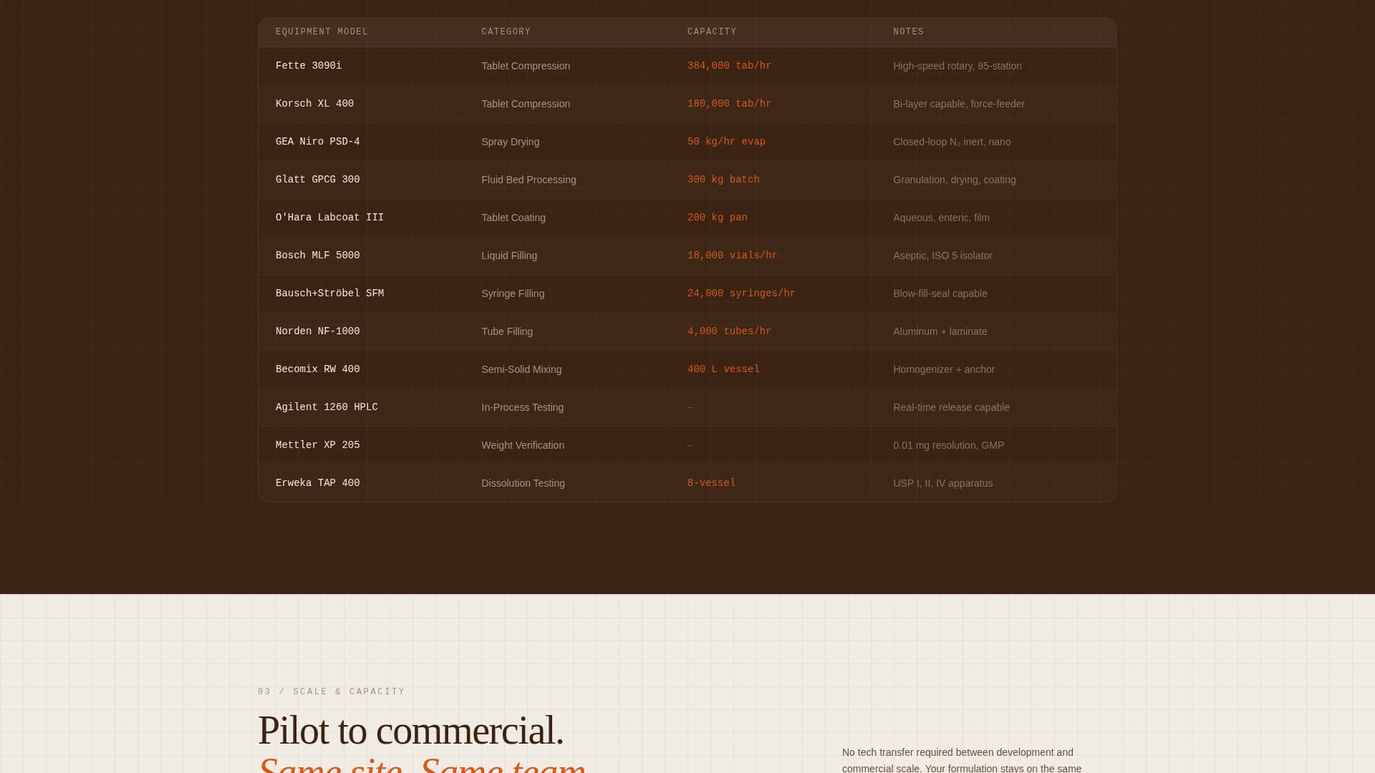Select the Bosch MLF 5000 row
1375x773 pixels.
(317, 255)
